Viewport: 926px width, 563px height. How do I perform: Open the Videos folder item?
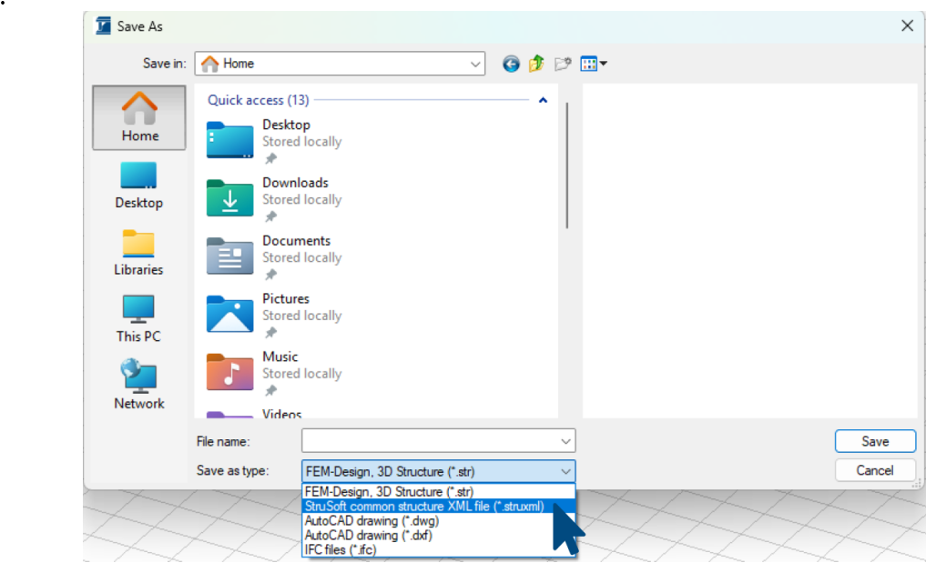coord(255,414)
